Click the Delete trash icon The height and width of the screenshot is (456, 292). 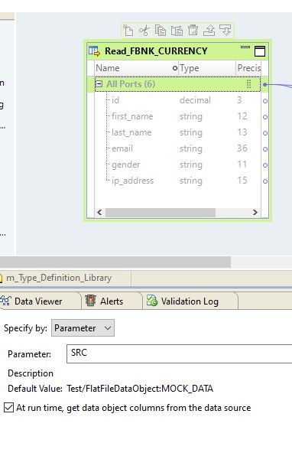[x=193, y=31]
